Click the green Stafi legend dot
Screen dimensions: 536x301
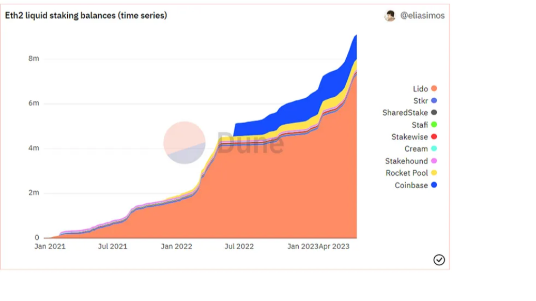tap(434, 125)
